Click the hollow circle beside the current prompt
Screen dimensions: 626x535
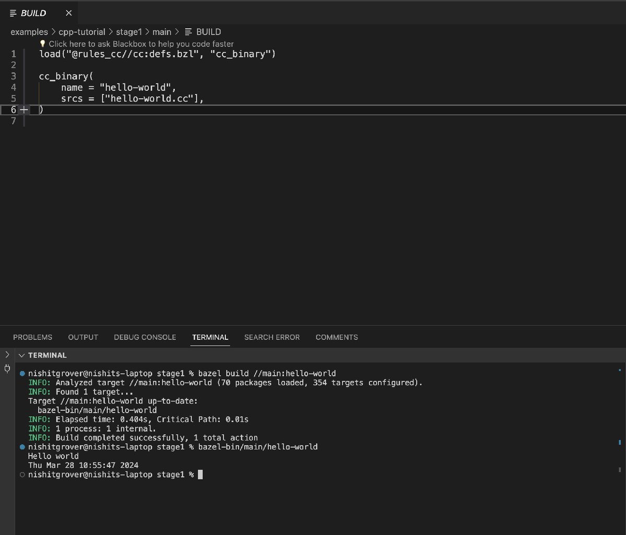(x=22, y=474)
